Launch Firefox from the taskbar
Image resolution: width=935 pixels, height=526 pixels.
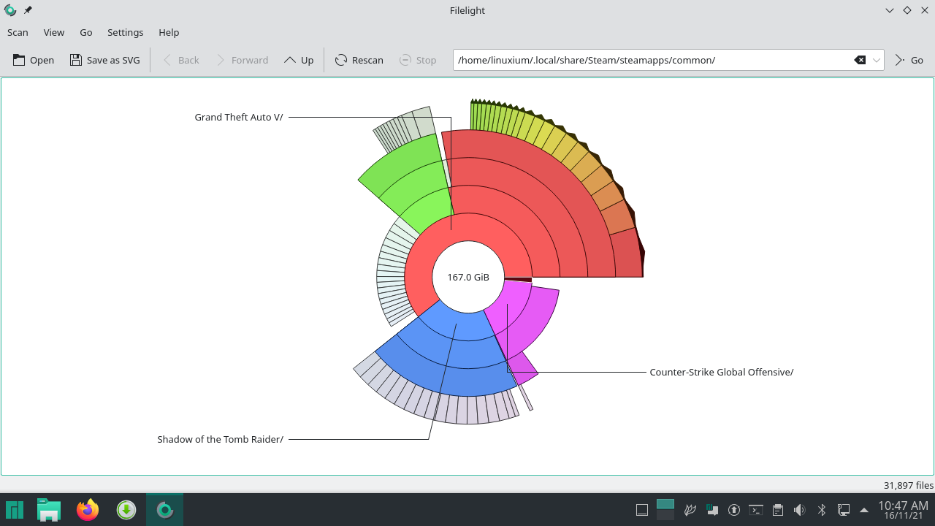[x=88, y=510]
